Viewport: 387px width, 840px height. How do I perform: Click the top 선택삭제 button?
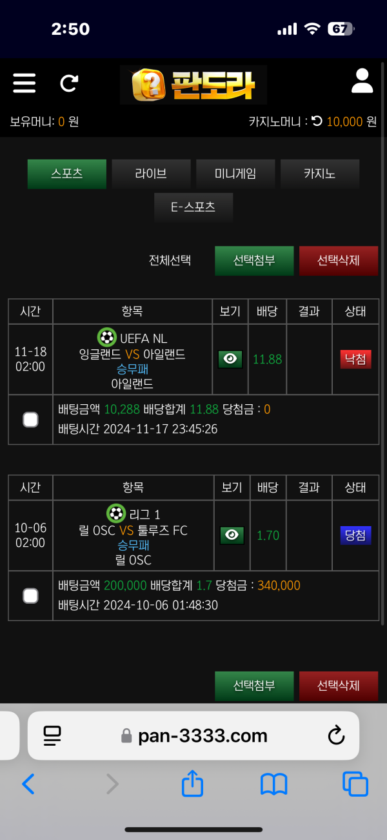(x=339, y=261)
